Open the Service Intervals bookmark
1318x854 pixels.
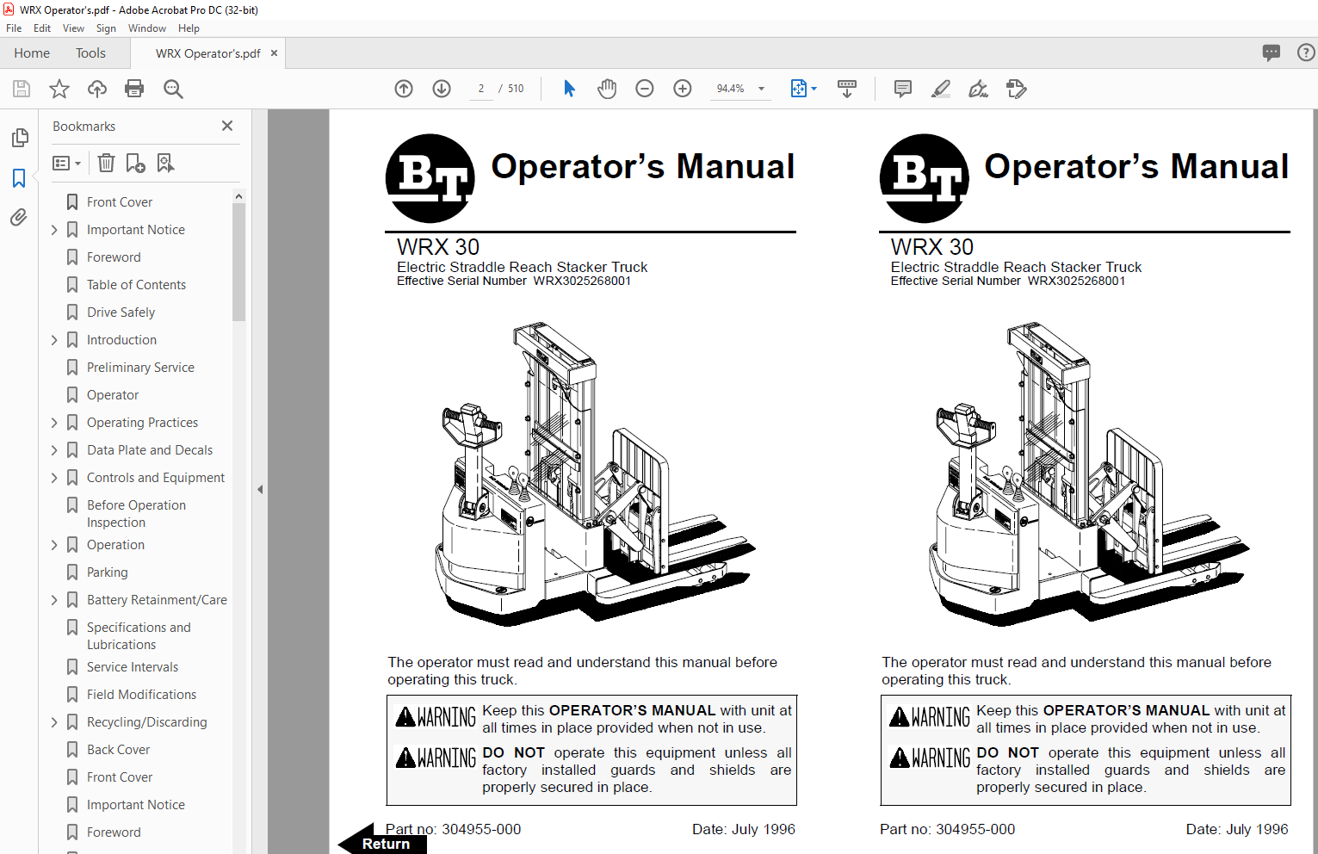133,667
